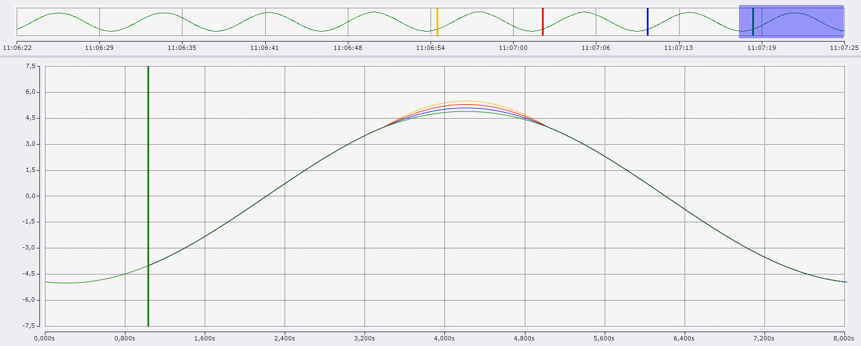Viewport: 861px width, 346px height.
Task: Click the green vertical cursor in main chart
Action: pyautogui.click(x=148, y=196)
